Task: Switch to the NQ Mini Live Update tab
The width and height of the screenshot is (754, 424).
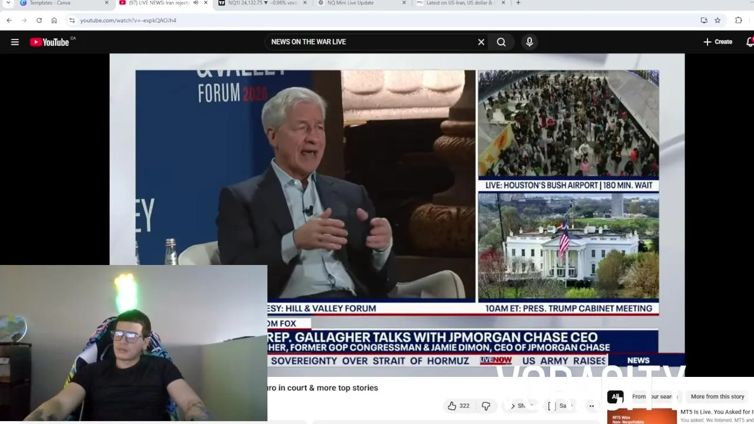Action: 361,3
